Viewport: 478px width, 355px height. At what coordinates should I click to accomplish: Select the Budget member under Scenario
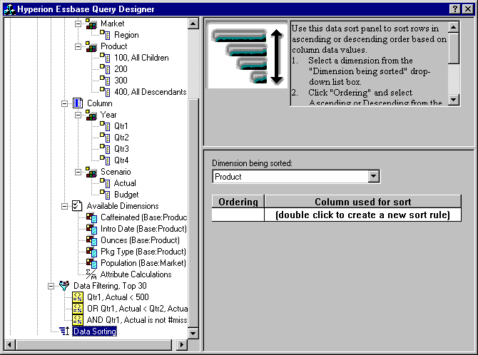pos(126,195)
